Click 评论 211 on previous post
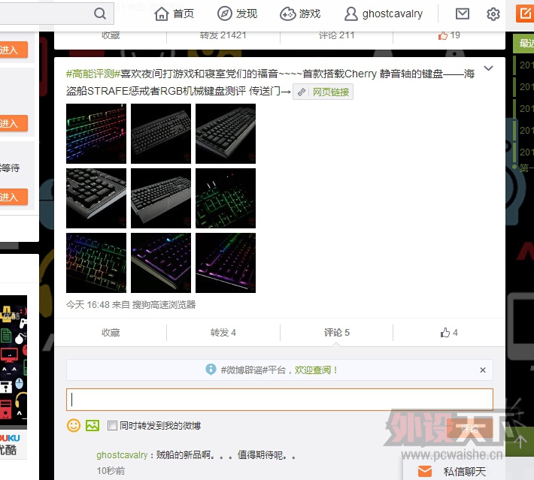Screen dimensions: 534x480 pyautogui.click(x=336, y=35)
